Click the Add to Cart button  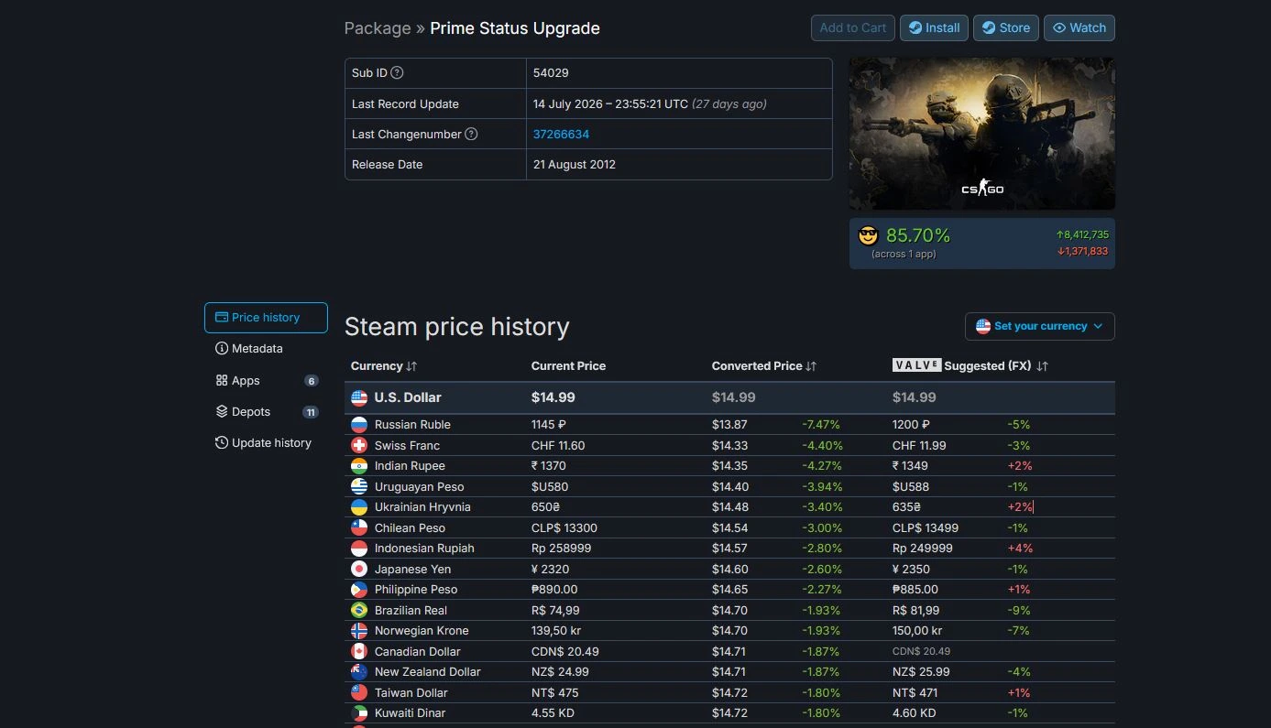pos(852,27)
